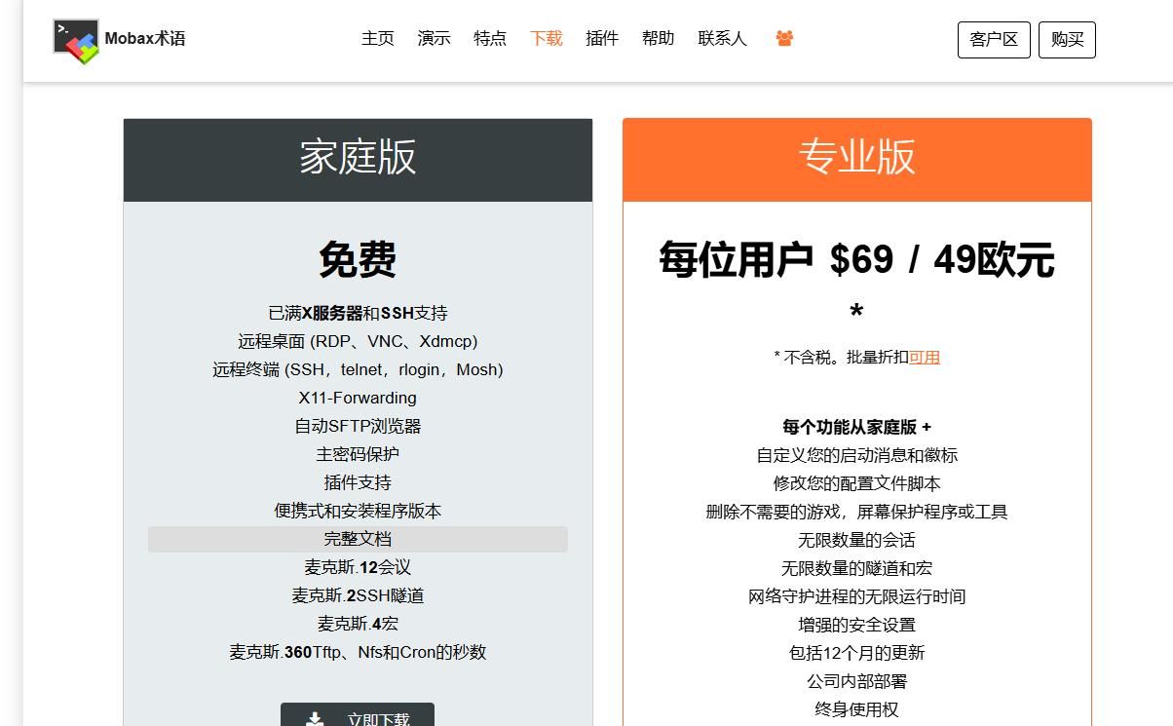The image size is (1173, 726).
Task: Select 远程桌面 (RDP、VNC、Xdmcp) line
Action: pyautogui.click(x=358, y=341)
